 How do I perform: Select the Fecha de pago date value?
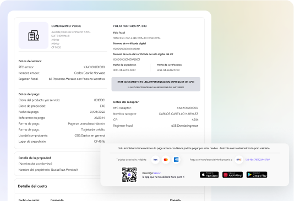pyautogui.click(x=97, y=112)
